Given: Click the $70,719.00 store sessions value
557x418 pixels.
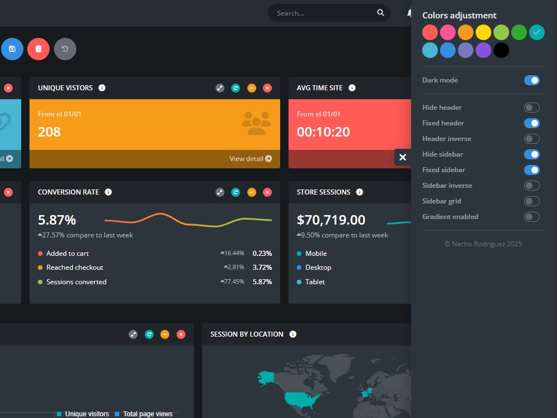Looking at the screenshot, I should click(331, 220).
